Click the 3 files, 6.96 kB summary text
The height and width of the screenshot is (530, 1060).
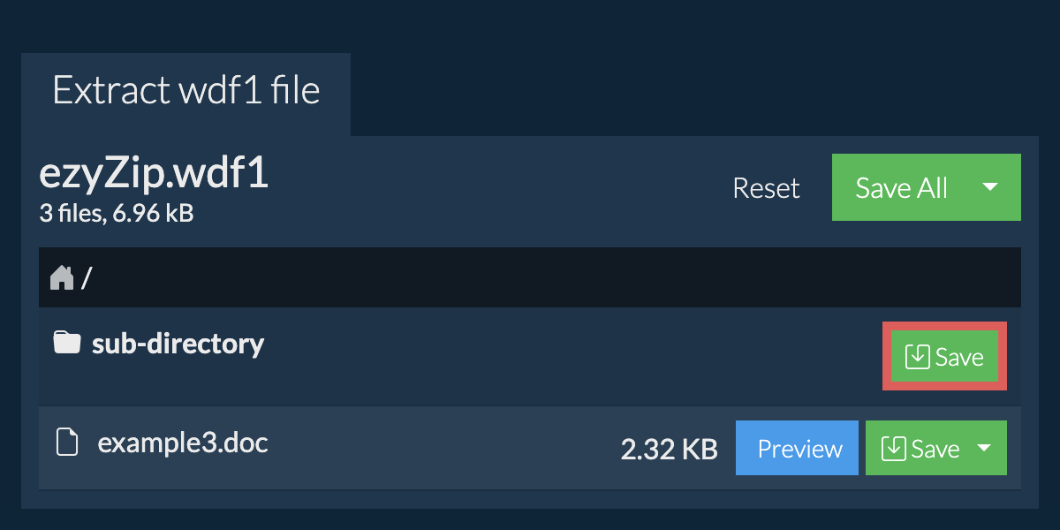[x=116, y=213]
